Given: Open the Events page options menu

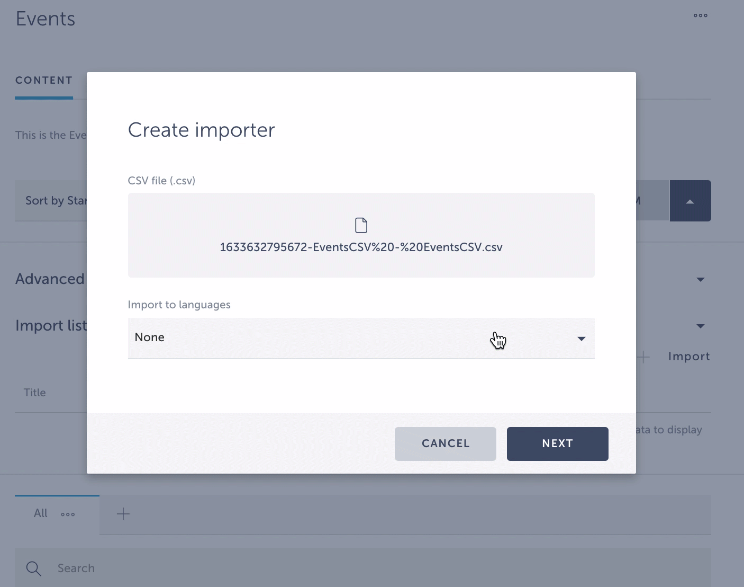Looking at the screenshot, I should (701, 15).
